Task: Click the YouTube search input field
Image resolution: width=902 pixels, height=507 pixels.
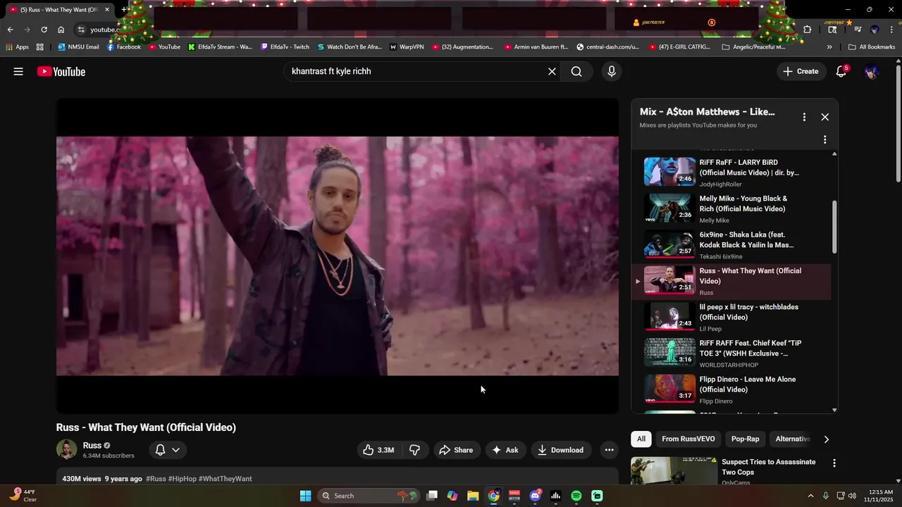Action: pyautogui.click(x=416, y=71)
